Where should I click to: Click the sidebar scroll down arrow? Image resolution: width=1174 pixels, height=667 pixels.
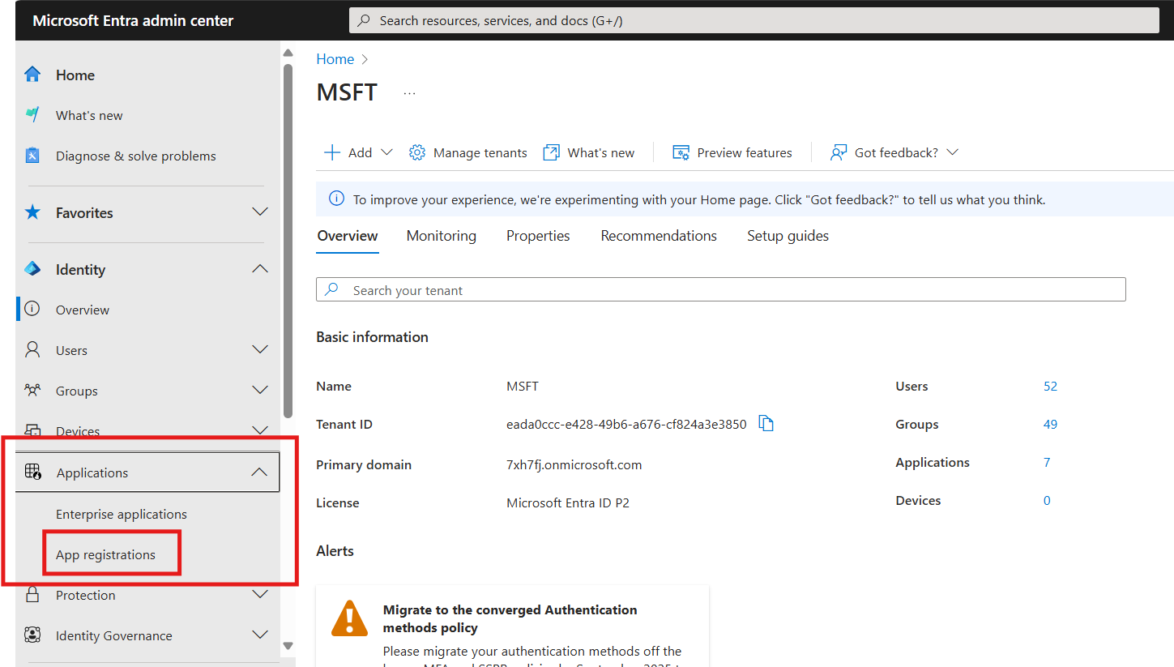pyautogui.click(x=288, y=646)
